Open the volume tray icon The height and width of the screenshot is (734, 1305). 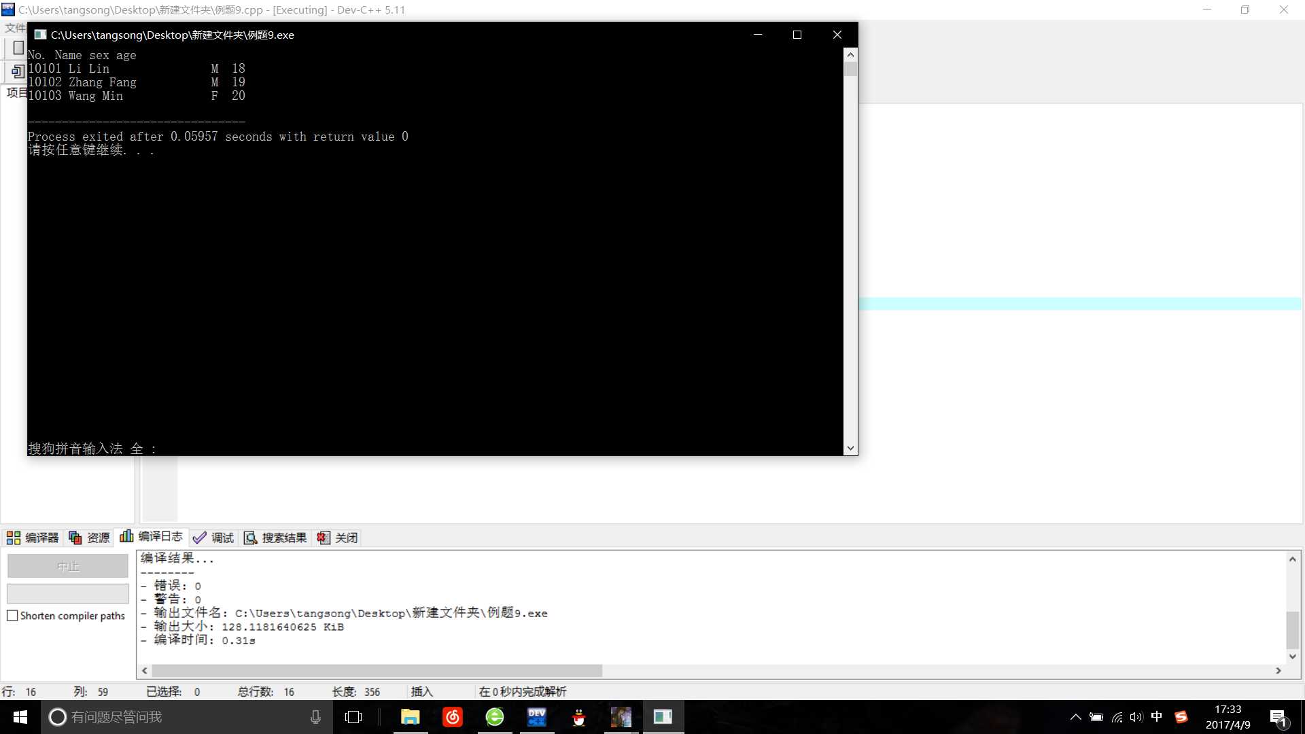(1136, 717)
